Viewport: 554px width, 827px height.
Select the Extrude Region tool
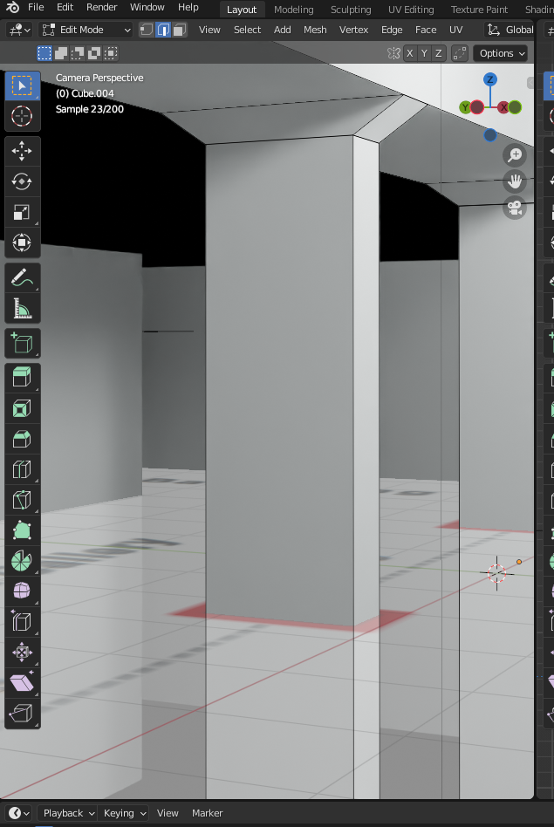22,378
